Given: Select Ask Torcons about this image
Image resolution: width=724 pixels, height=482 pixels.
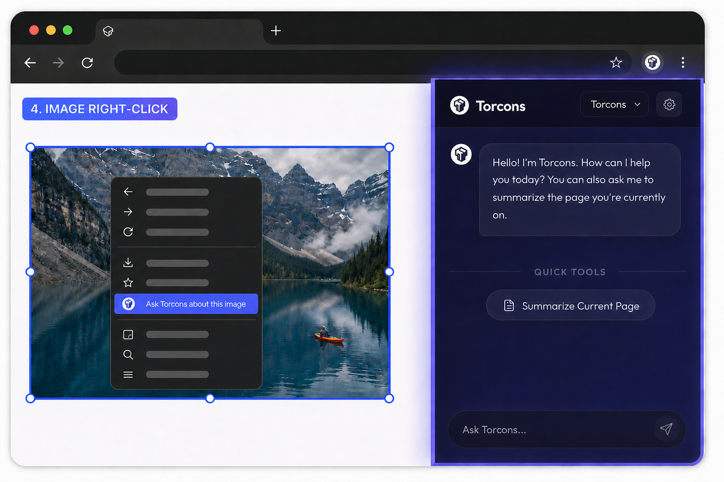Looking at the screenshot, I should 186,304.
